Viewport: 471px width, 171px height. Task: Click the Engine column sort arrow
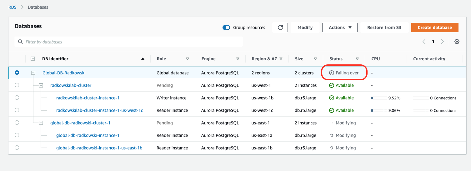click(238, 59)
